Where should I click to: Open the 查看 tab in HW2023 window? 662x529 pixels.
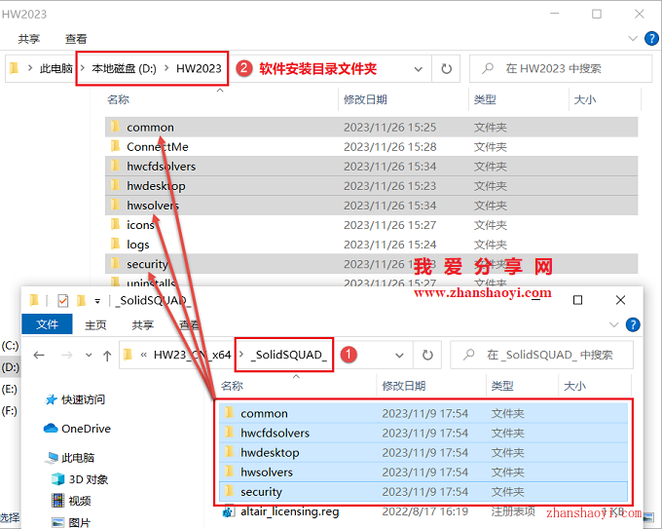76,39
